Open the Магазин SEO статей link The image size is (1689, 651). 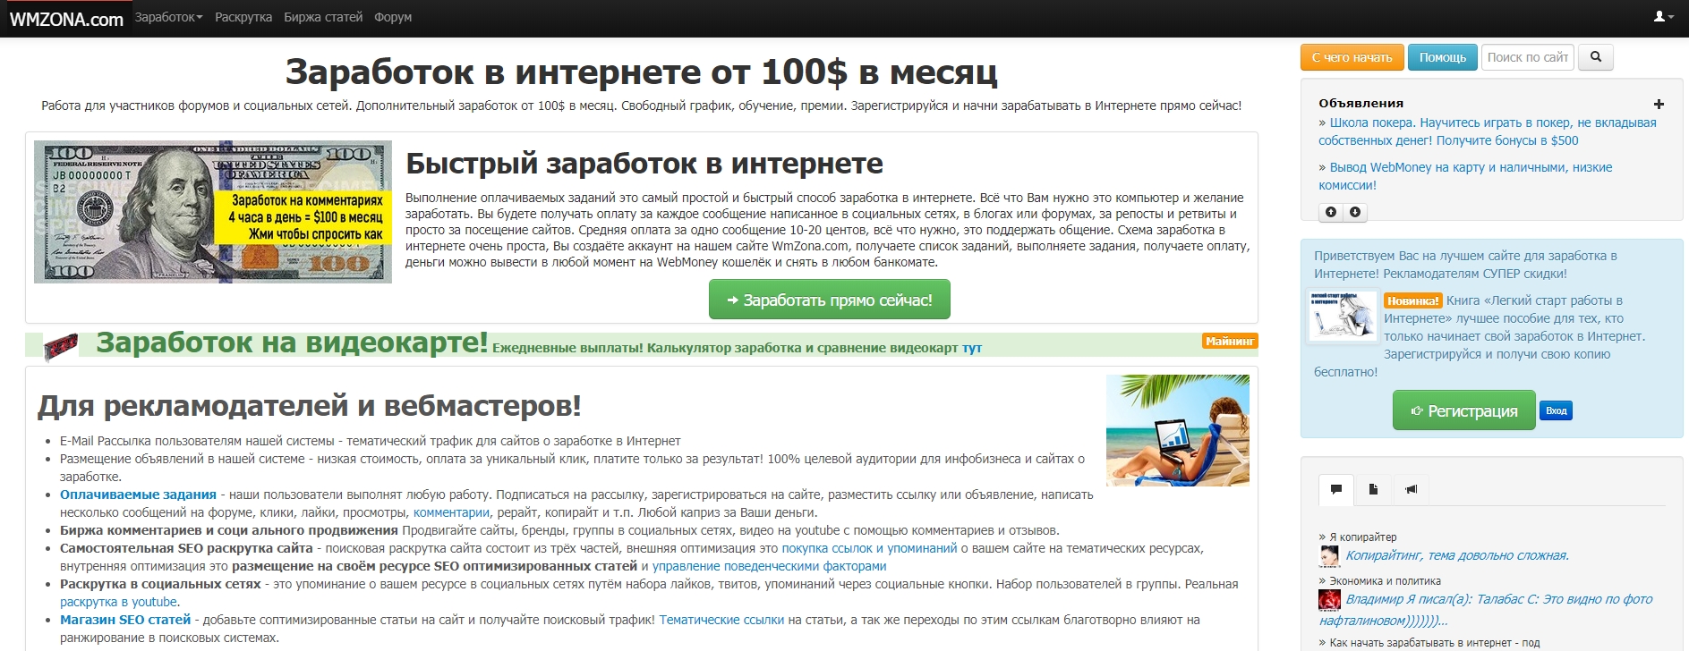[125, 620]
